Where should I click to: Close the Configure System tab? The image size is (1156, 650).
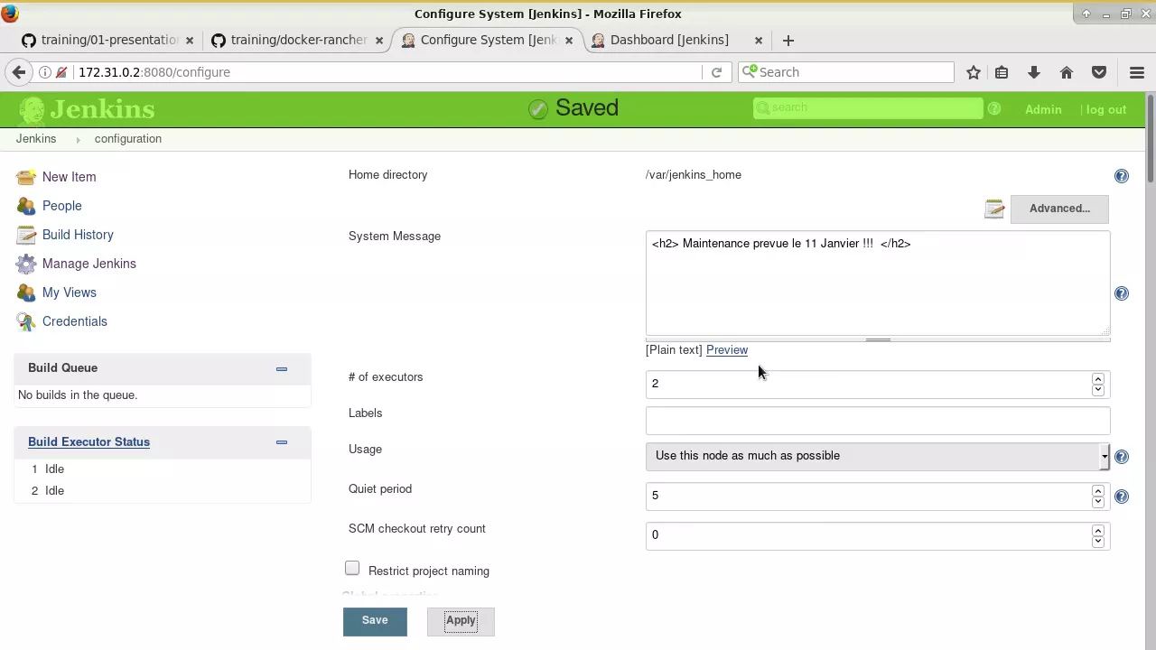point(569,41)
